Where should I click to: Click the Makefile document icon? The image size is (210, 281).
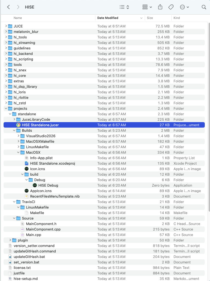point(27,213)
